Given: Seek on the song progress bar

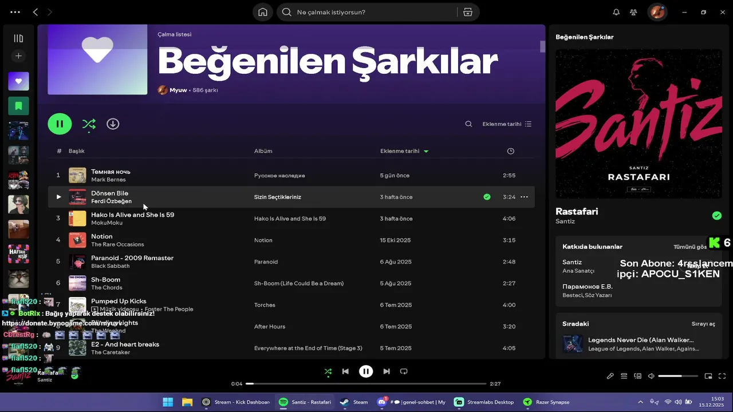Looking at the screenshot, I should click(x=366, y=383).
